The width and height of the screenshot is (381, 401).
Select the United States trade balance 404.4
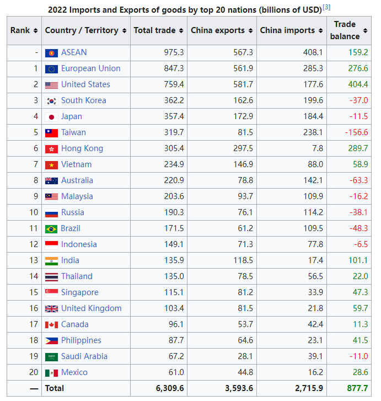click(358, 84)
